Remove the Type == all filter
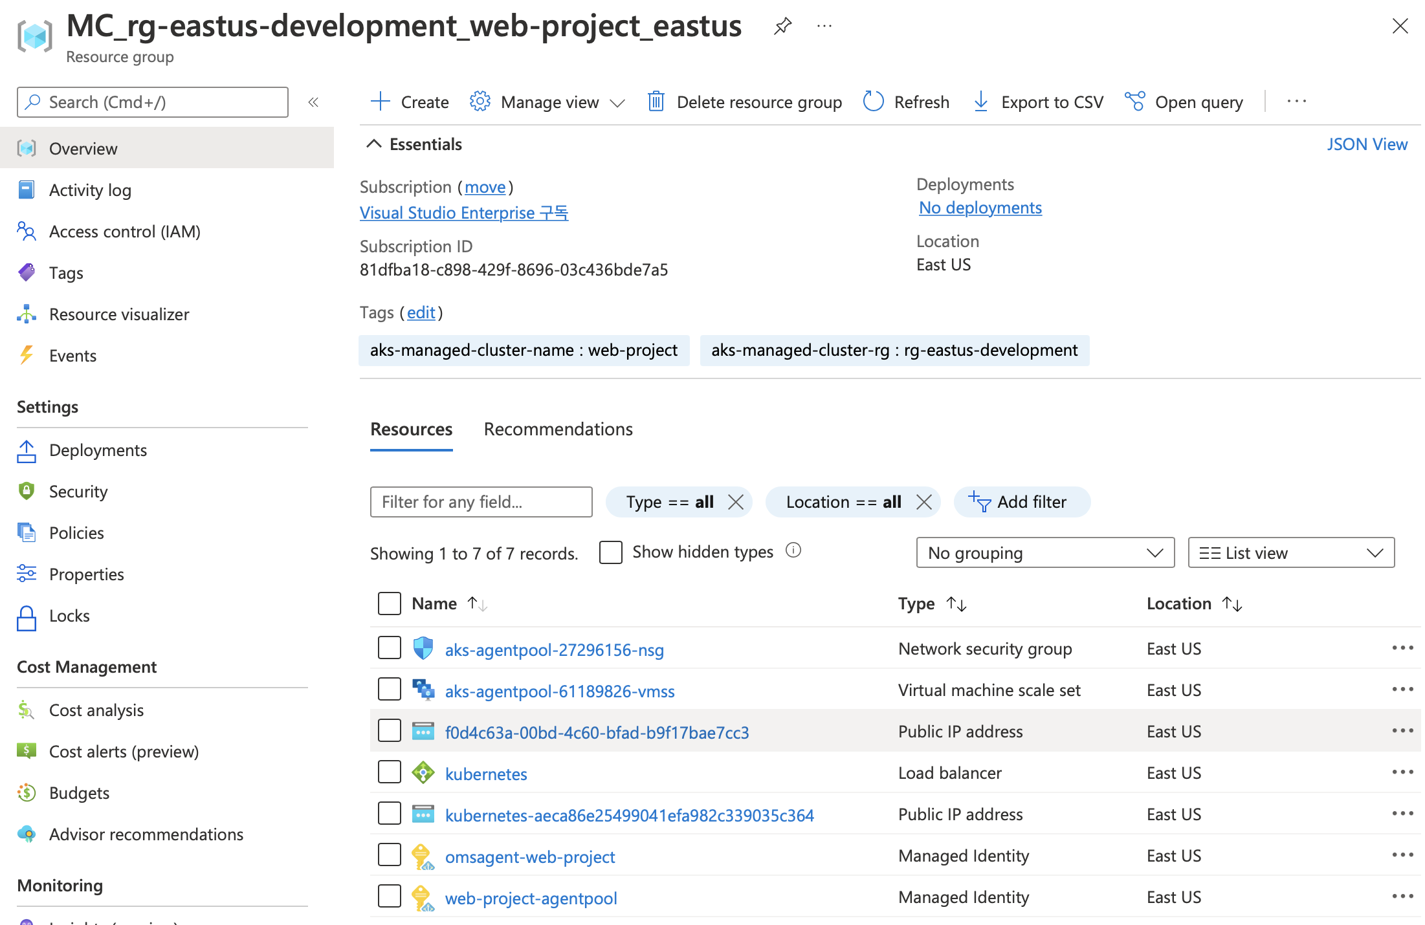Image resolution: width=1425 pixels, height=925 pixels. (x=736, y=502)
